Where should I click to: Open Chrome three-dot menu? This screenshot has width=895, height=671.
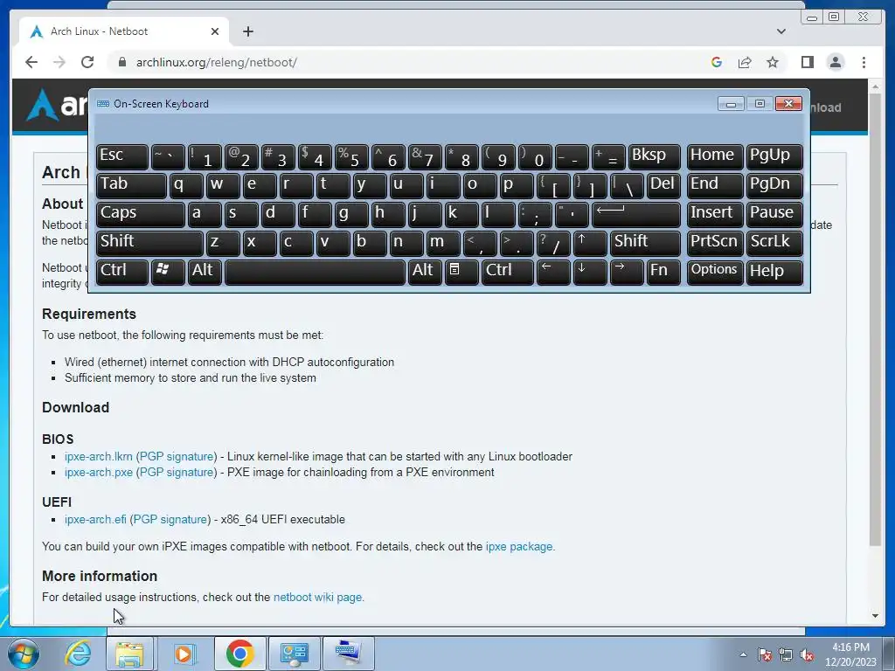pos(864,62)
